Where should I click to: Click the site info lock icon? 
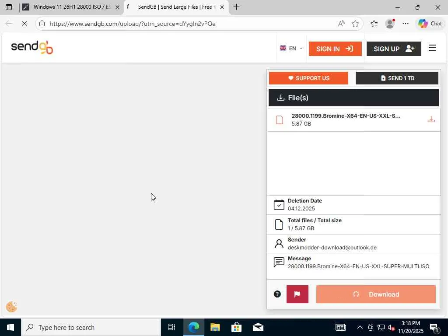42,24
